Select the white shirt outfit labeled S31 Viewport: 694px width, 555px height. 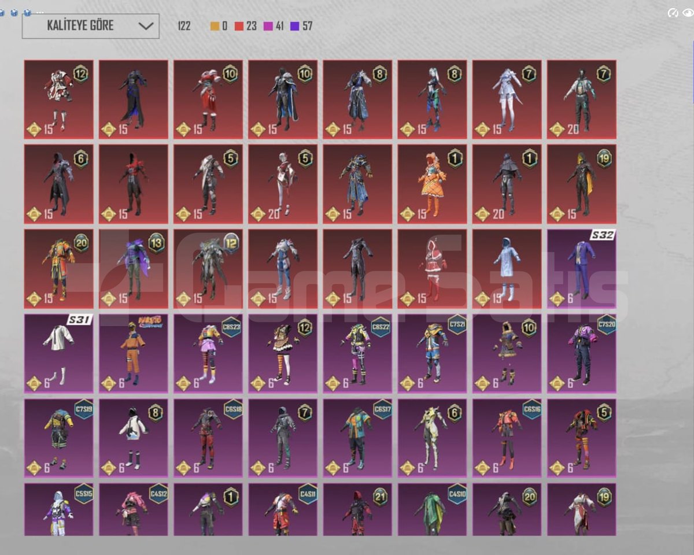pos(58,353)
